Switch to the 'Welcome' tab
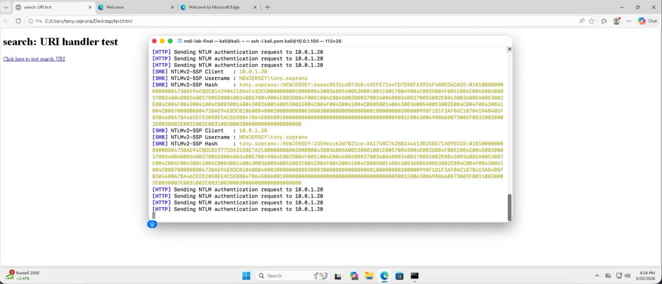The width and height of the screenshot is (662, 284). click(135, 7)
